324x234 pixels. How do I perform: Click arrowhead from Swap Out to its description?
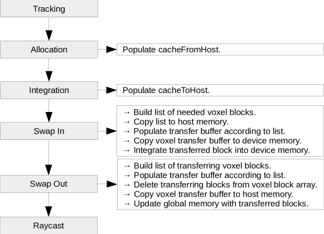click(112, 184)
